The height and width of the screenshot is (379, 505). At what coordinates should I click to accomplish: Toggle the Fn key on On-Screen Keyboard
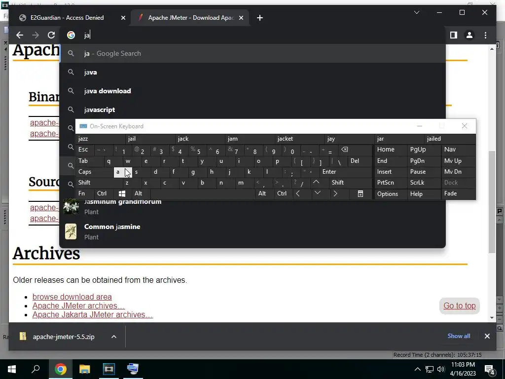coord(85,193)
